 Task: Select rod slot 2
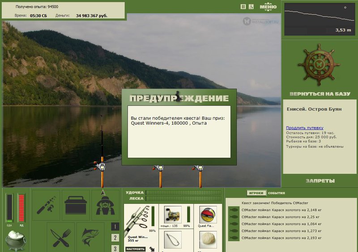coord(115,238)
